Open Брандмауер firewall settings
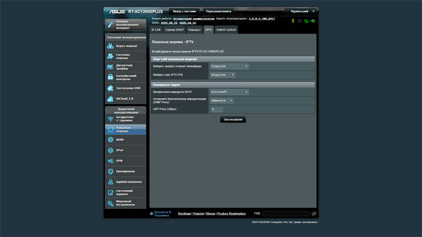 pyautogui.click(x=125, y=171)
